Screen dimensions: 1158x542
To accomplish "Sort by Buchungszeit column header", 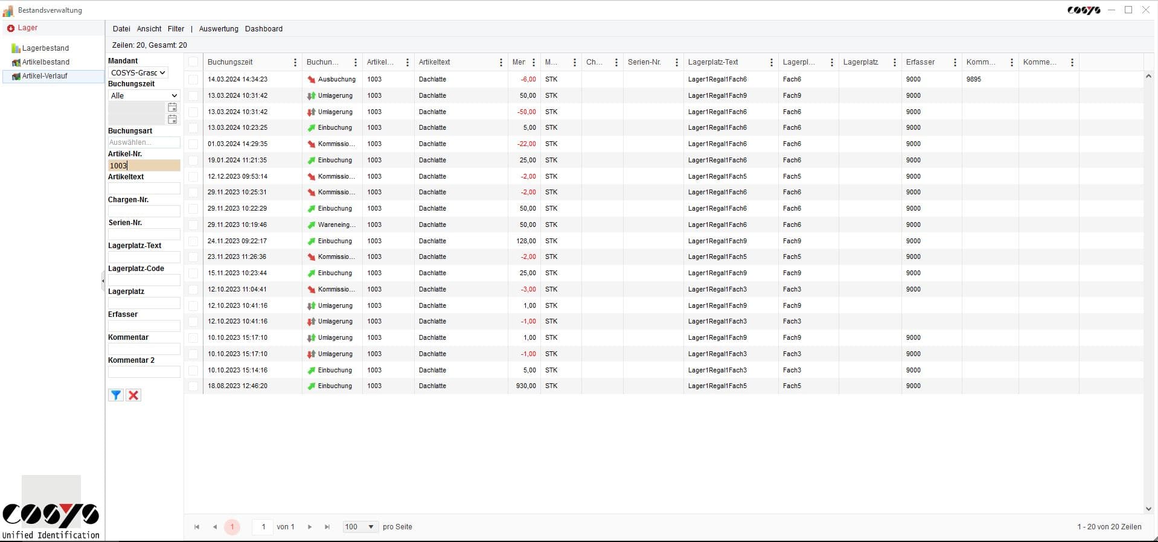I will point(230,62).
